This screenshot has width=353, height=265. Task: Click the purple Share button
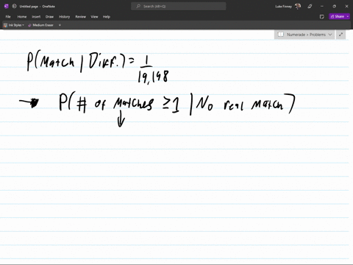(338, 16)
